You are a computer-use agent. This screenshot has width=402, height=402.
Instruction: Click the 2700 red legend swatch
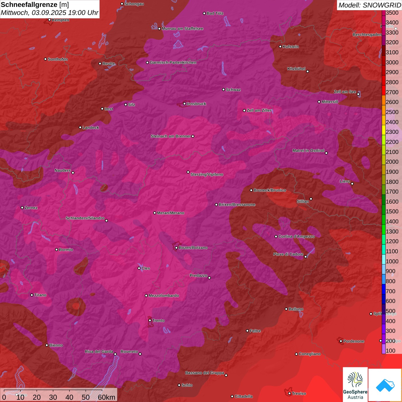(x=384, y=90)
